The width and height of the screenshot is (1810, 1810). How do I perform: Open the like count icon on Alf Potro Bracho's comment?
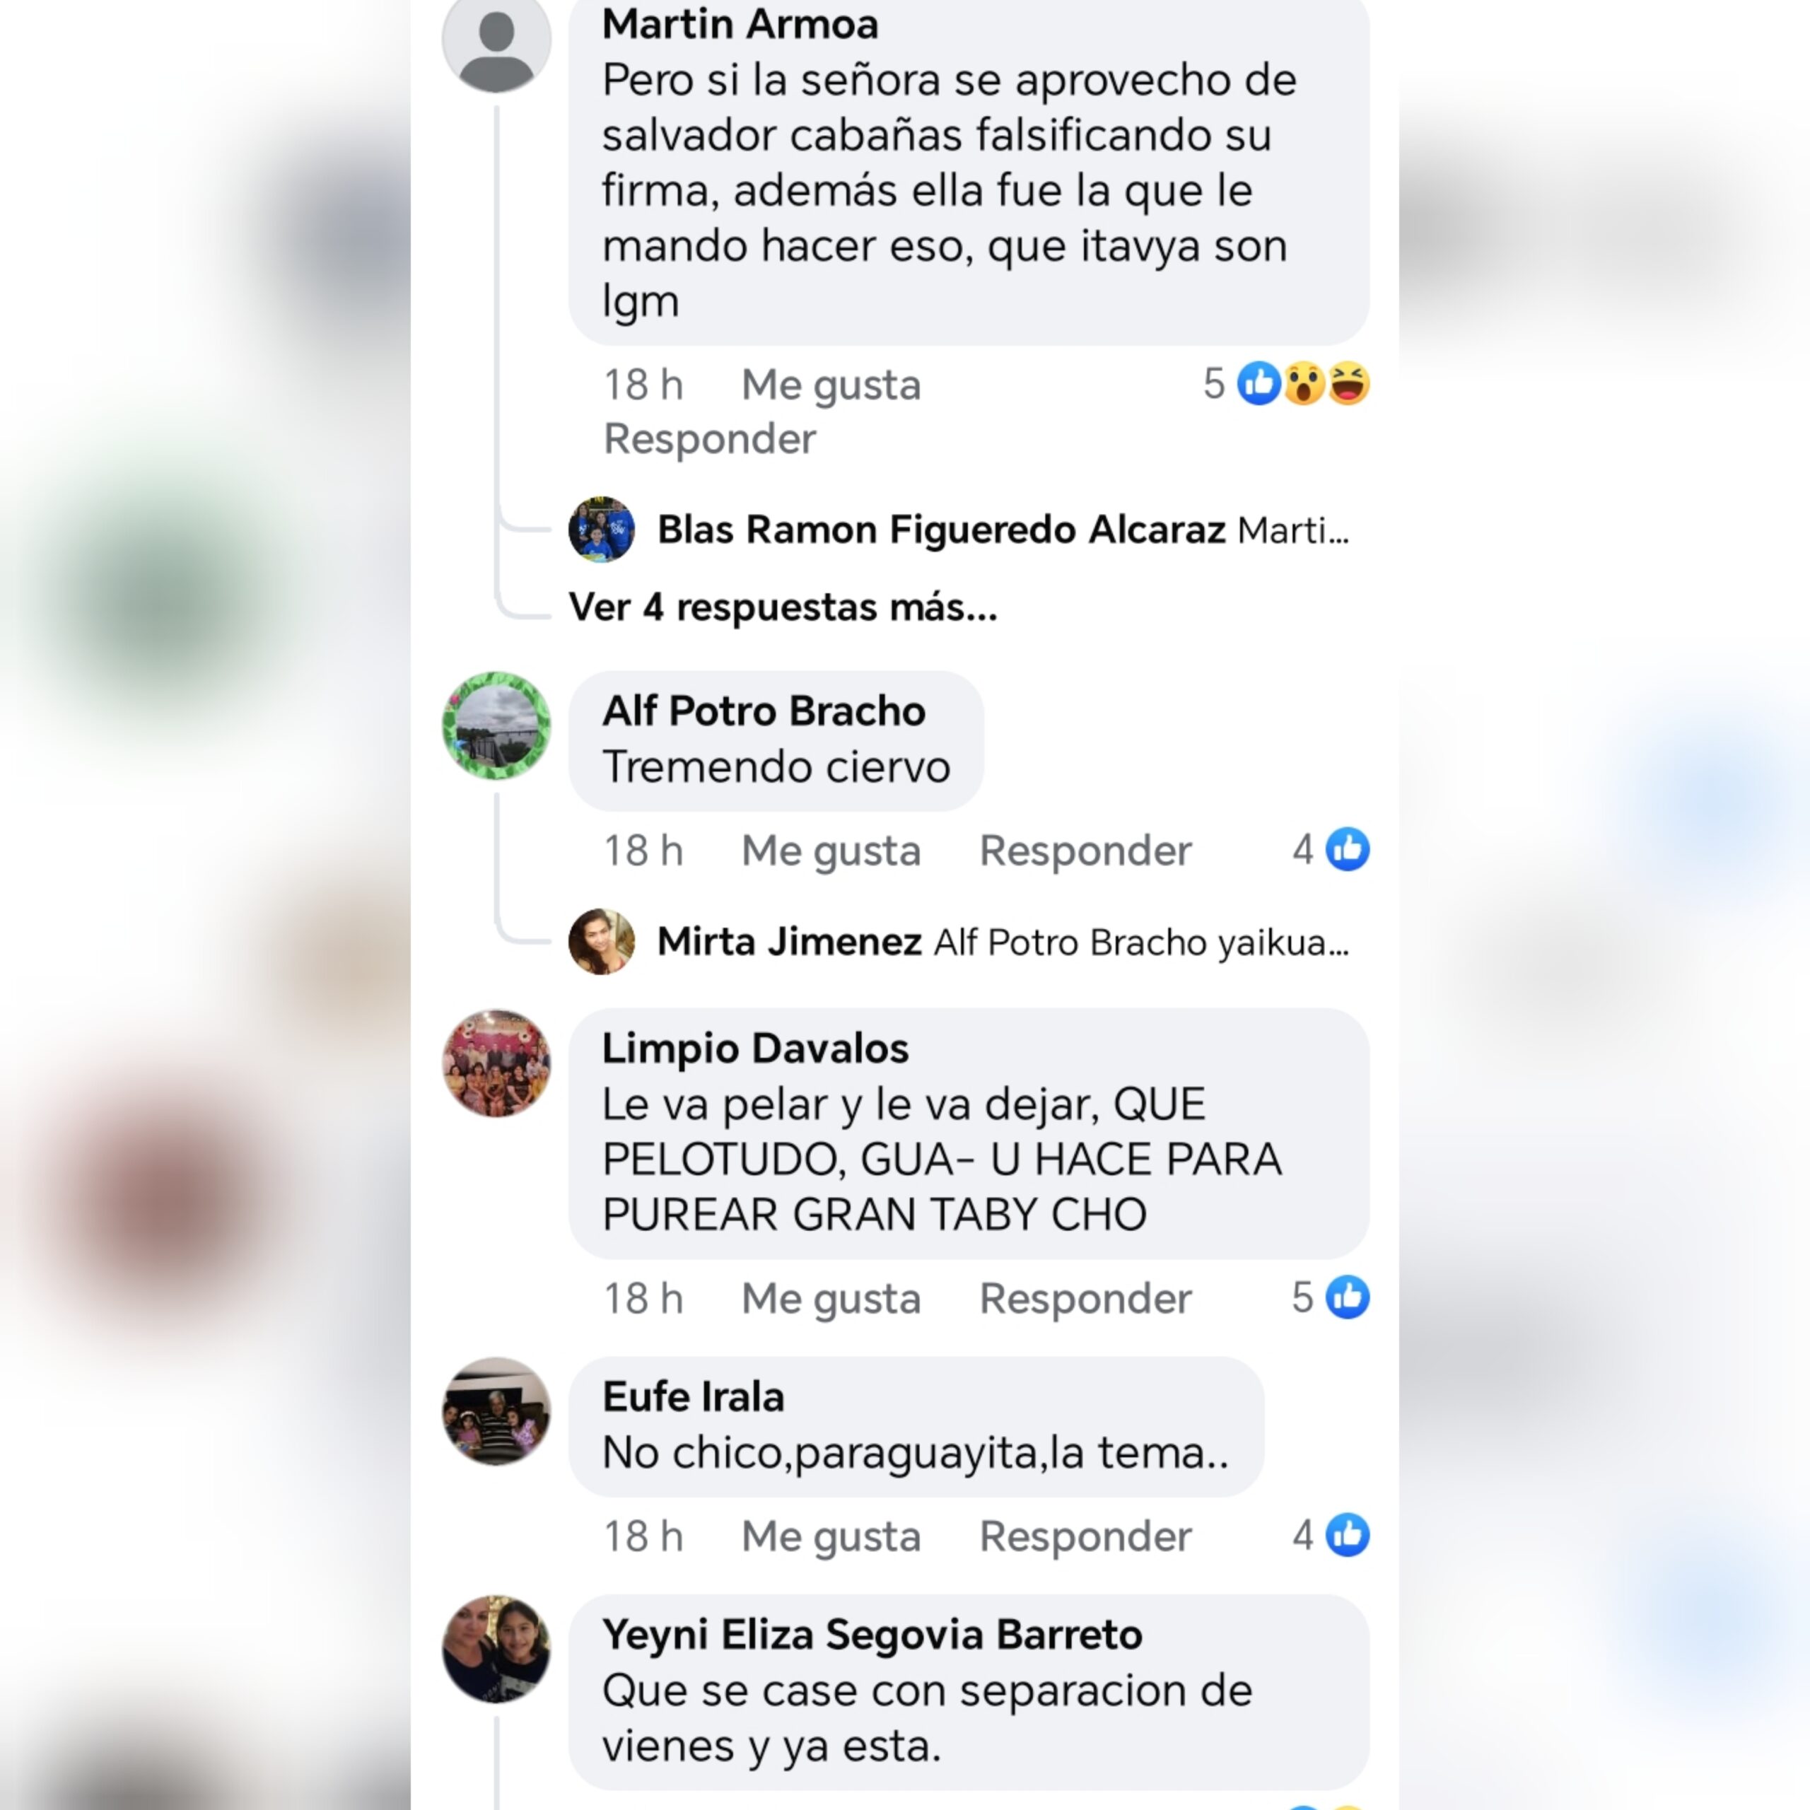click(1347, 850)
